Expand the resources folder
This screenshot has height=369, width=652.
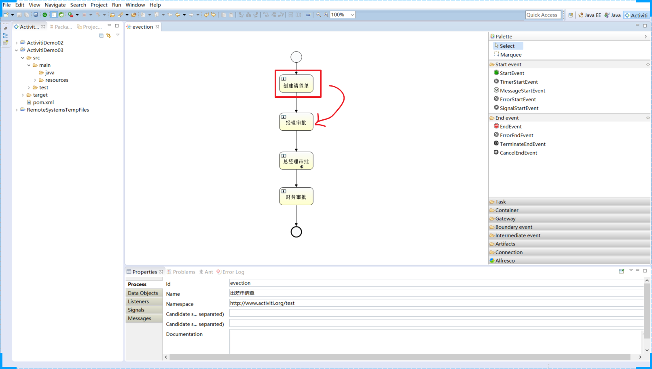coord(35,80)
